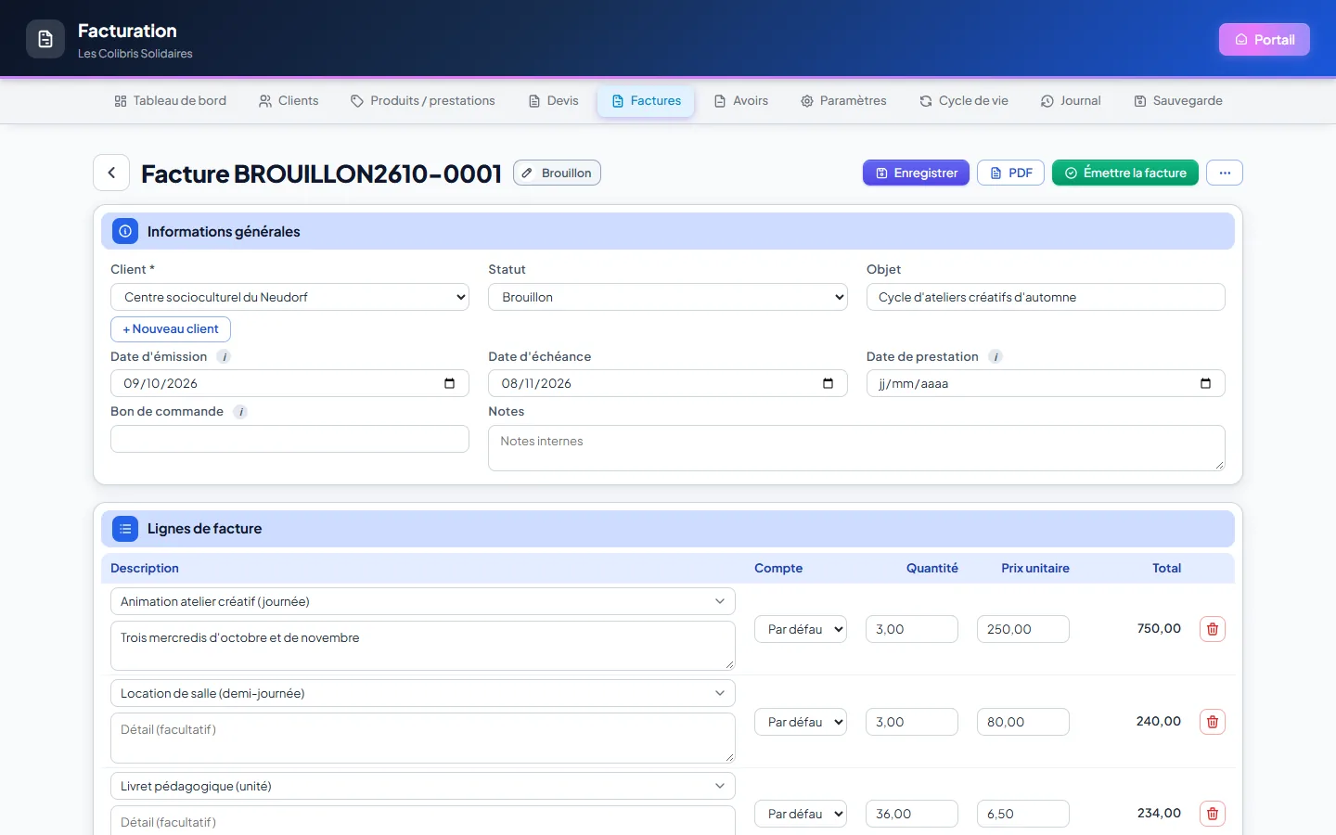This screenshot has height=835, width=1336.
Task: Open the Portail button
Action: 1265,39
